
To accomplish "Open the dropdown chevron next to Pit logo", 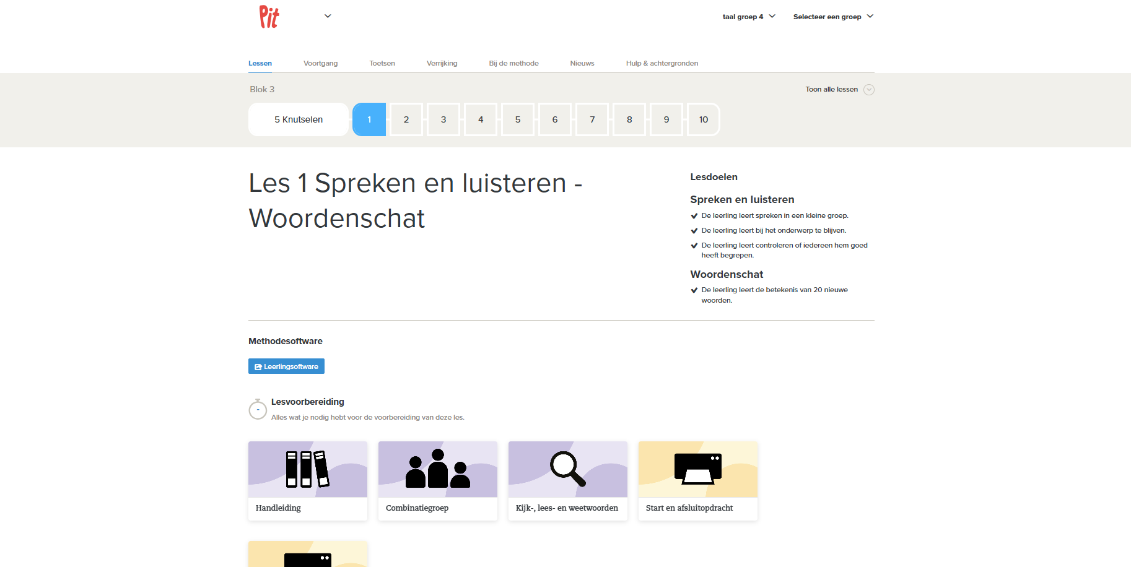I will coord(328,16).
